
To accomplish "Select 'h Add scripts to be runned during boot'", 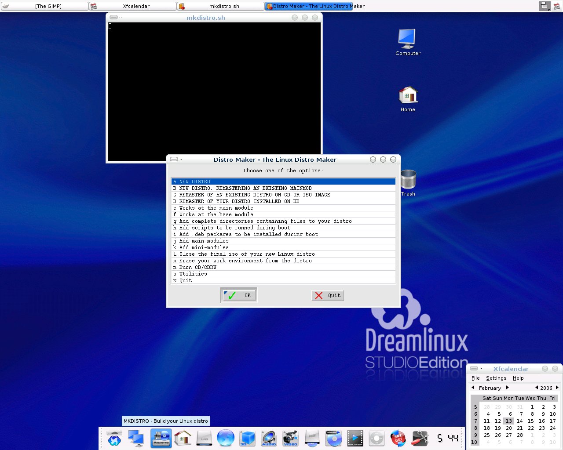I will click(x=283, y=228).
